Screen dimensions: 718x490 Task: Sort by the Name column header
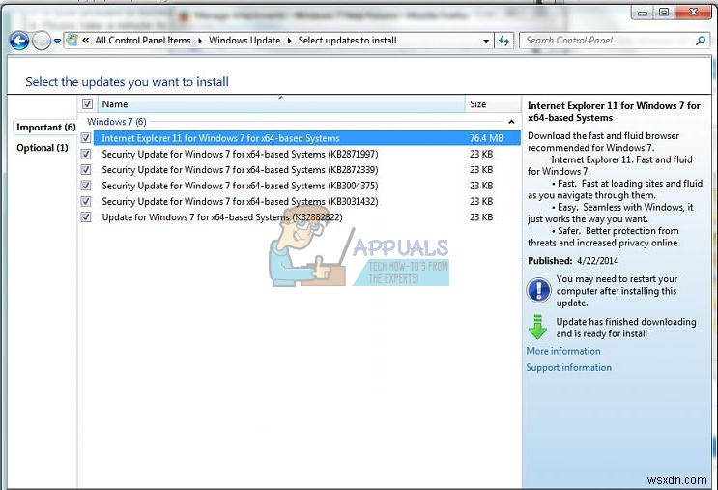pyautogui.click(x=280, y=104)
